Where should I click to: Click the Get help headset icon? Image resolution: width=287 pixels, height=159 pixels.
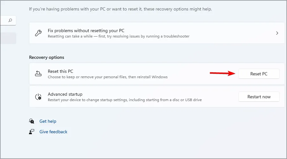tap(32, 121)
